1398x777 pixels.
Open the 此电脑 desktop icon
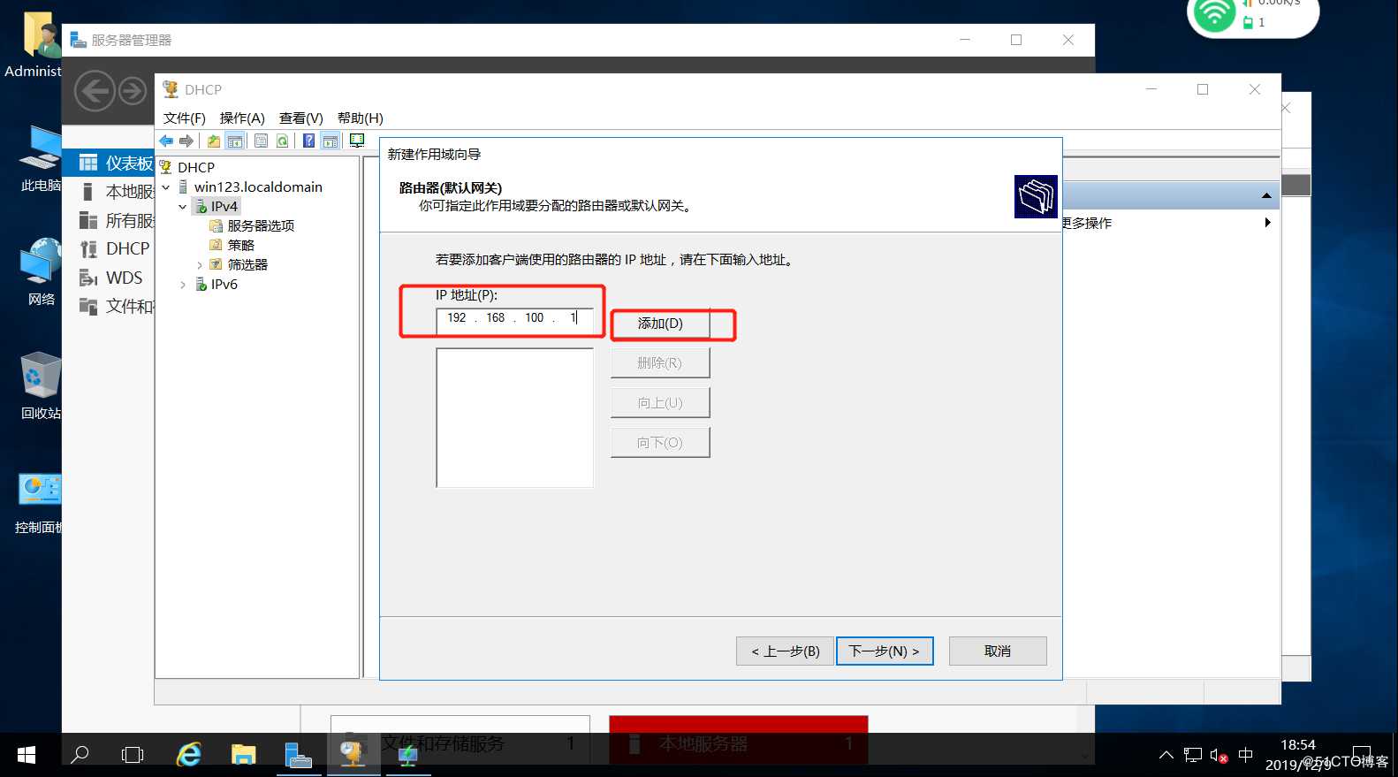click(x=41, y=159)
